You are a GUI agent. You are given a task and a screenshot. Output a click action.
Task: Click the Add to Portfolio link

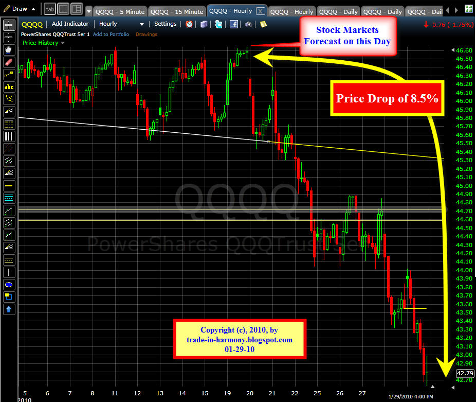[111, 34]
